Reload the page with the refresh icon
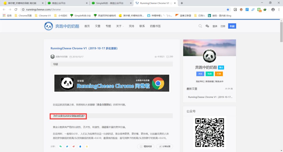The image size is (283, 152). [x=16, y=9]
